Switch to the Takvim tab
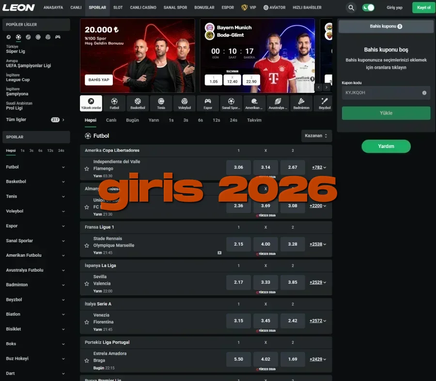 (254, 120)
